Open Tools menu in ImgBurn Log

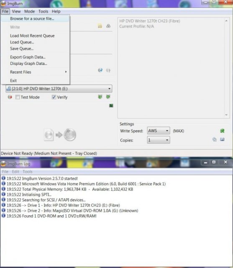click(x=28, y=172)
